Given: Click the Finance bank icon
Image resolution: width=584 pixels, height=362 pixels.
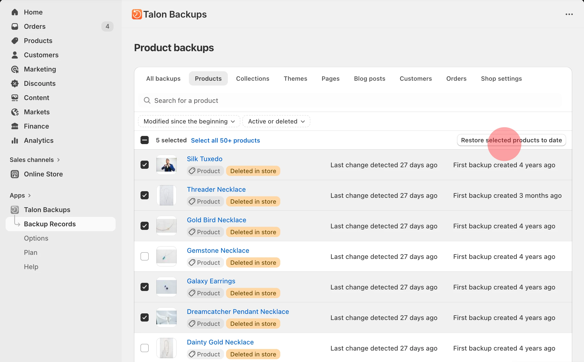Looking at the screenshot, I should point(15,126).
